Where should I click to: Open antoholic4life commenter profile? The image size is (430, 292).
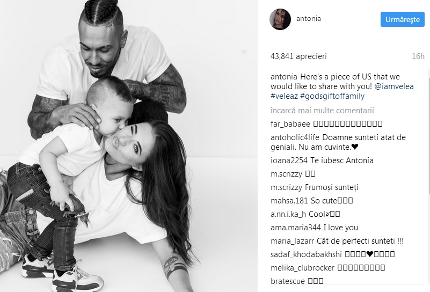295,137
